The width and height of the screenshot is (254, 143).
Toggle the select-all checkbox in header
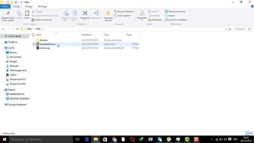(33, 35)
